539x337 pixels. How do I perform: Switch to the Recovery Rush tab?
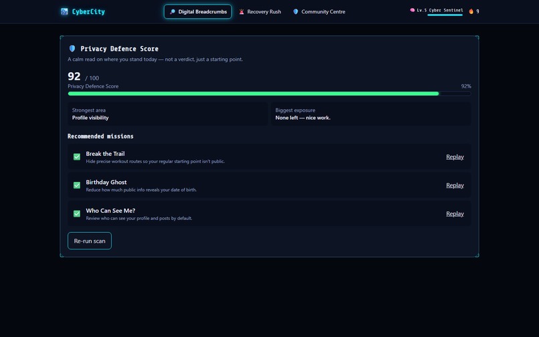click(x=260, y=11)
